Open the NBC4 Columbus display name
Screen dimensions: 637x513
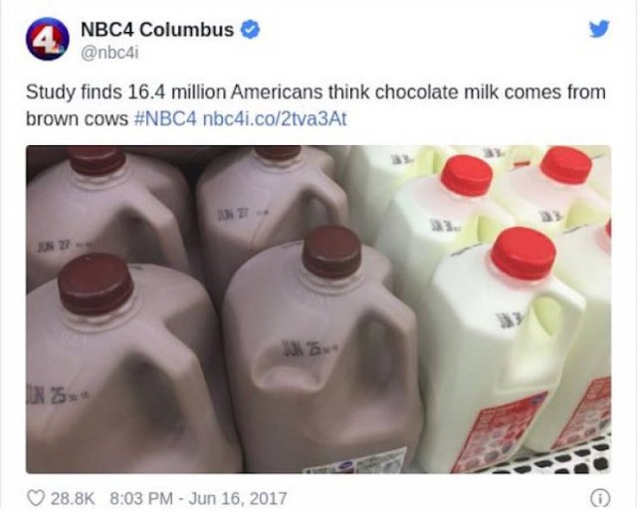point(157,30)
